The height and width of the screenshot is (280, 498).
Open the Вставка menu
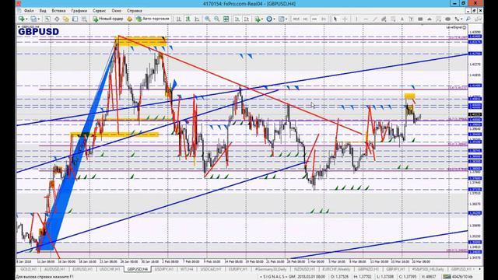click(58, 10)
